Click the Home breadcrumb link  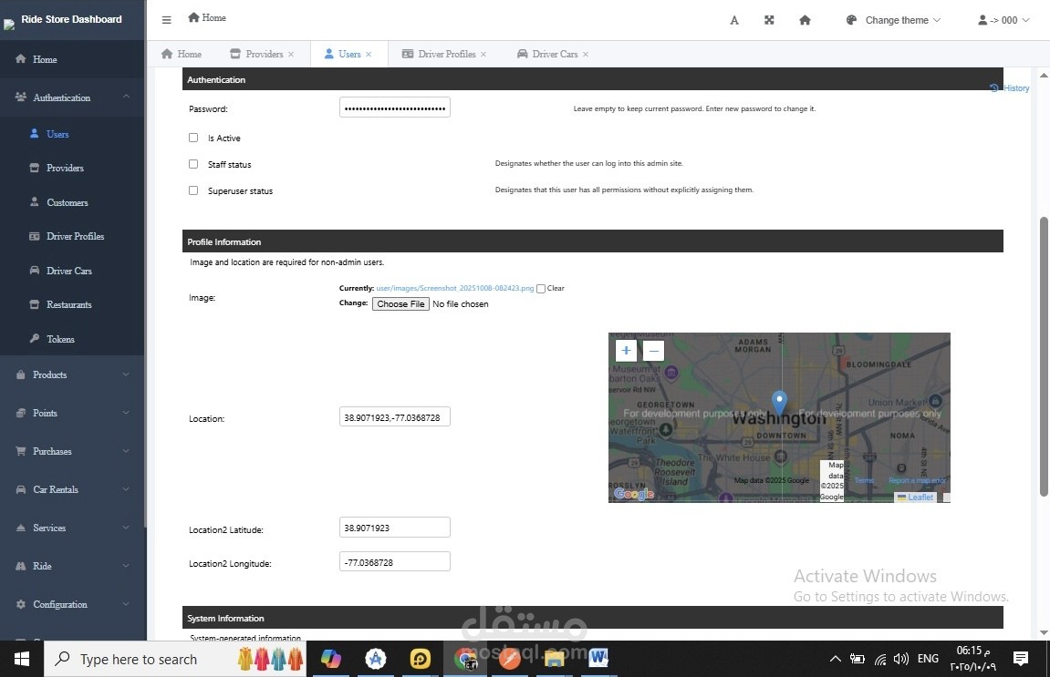(207, 18)
